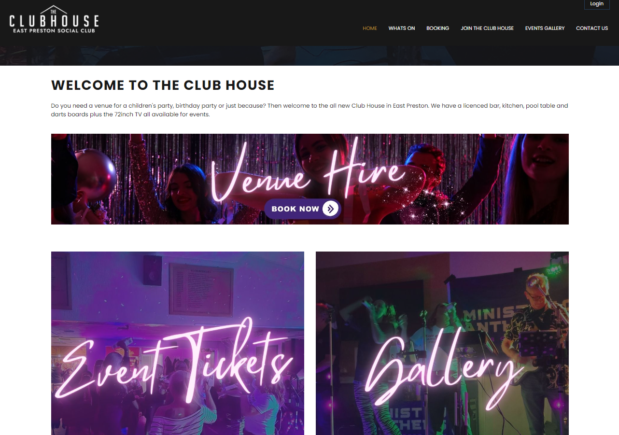Viewport: 619px width, 435px height.
Task: Click the double-chevron arrow icon in Book Now
Action: 330,209
